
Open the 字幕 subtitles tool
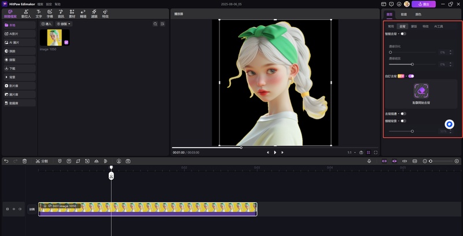pyautogui.click(x=50, y=13)
